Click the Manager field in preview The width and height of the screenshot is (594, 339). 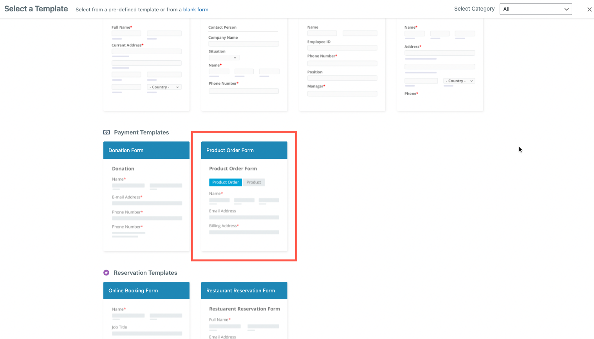[x=342, y=94]
